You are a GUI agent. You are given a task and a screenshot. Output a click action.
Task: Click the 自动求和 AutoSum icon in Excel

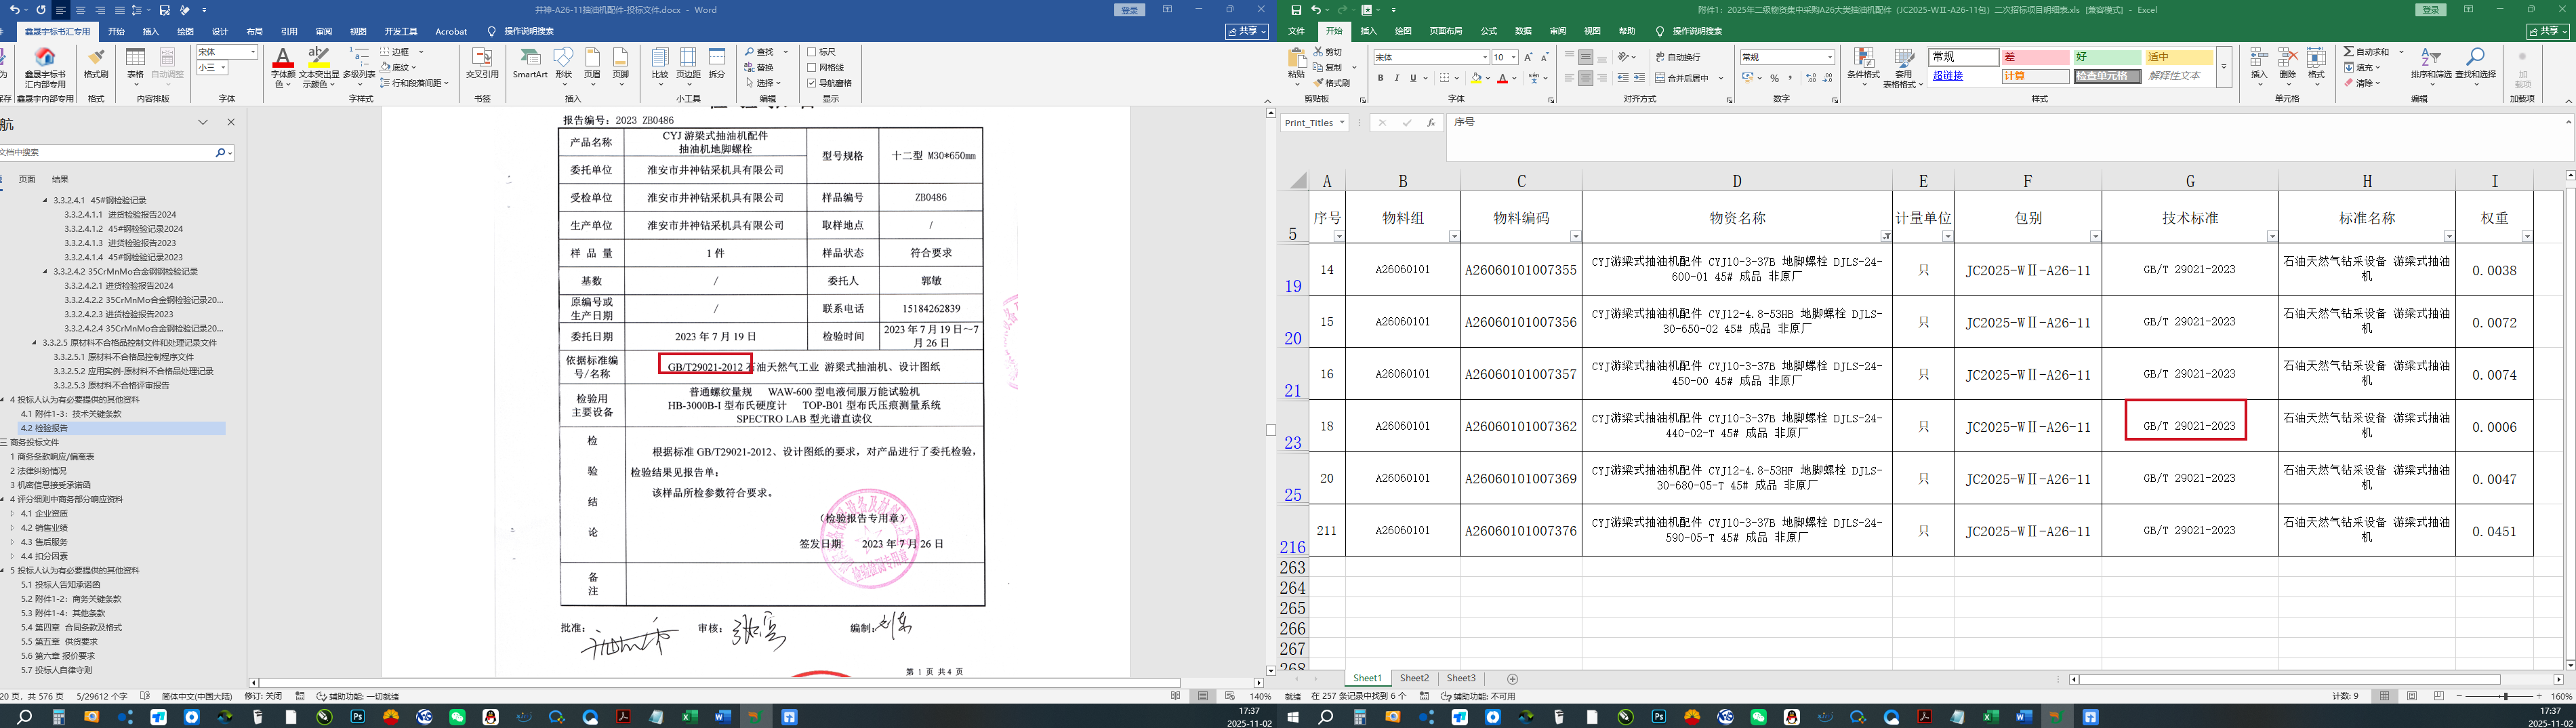tap(2349, 52)
